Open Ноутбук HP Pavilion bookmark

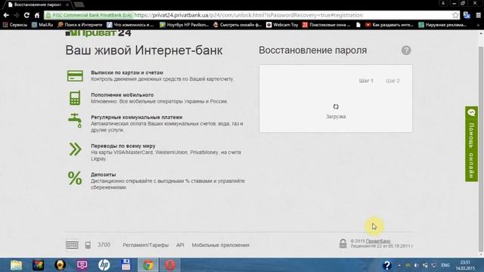(x=184, y=25)
